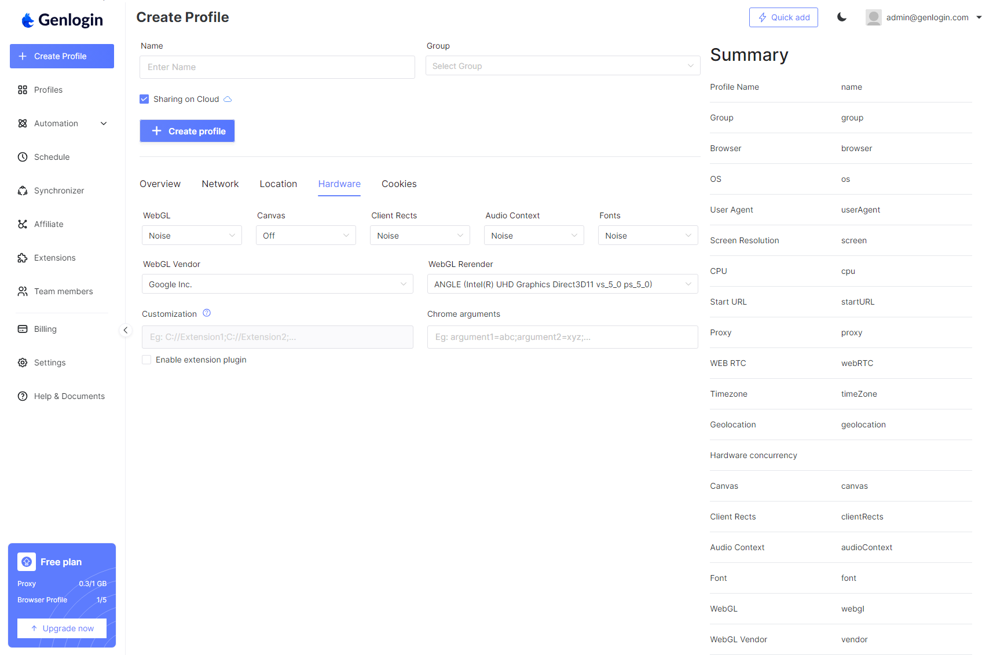
Task: Uncheck the Sharing on Cloud checkbox
Action: click(144, 99)
